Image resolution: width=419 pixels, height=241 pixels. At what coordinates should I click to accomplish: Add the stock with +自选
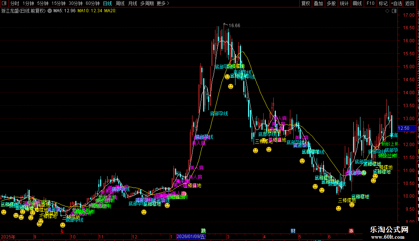[x=396, y=3]
